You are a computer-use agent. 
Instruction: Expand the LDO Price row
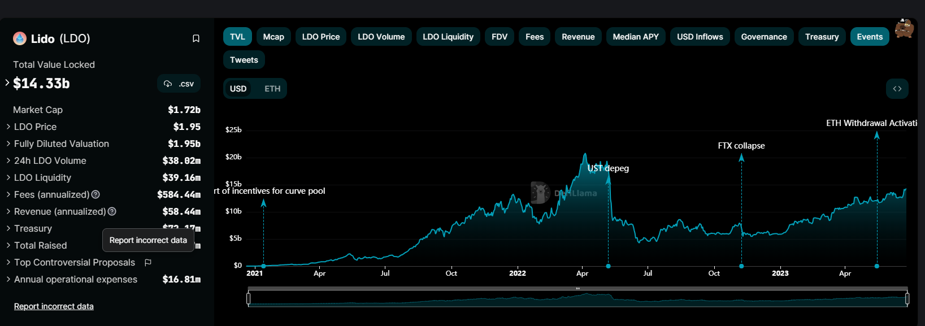pyautogui.click(x=8, y=127)
